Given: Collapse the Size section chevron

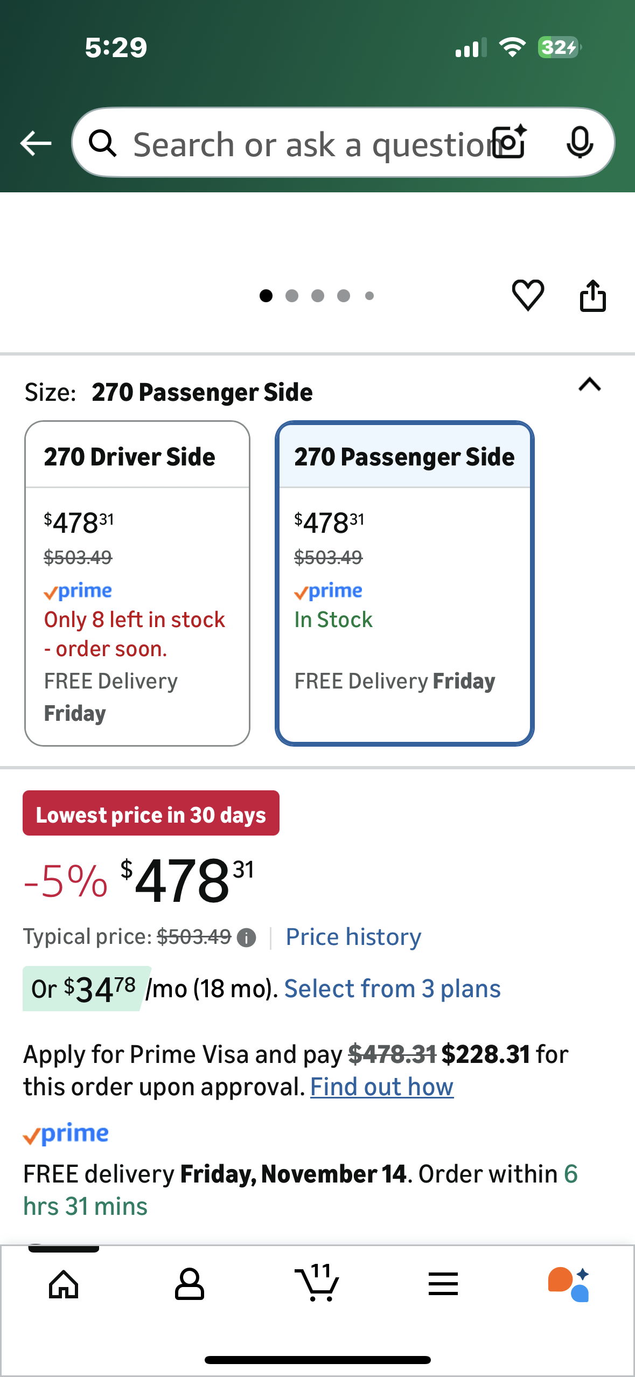Looking at the screenshot, I should (x=589, y=385).
